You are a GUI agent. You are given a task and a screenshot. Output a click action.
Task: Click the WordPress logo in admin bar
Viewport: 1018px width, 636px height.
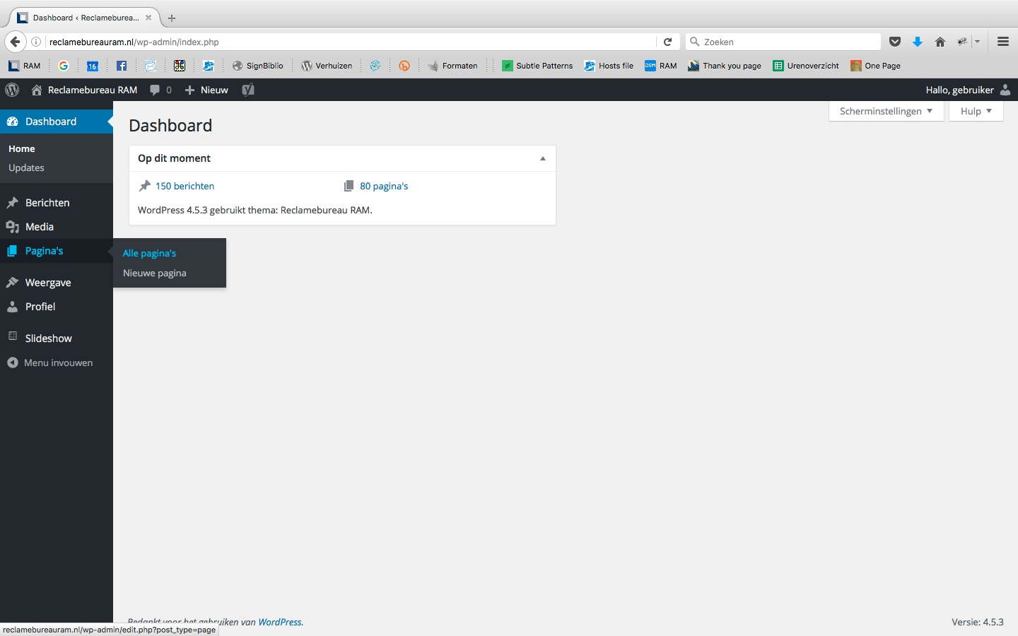[x=12, y=90]
